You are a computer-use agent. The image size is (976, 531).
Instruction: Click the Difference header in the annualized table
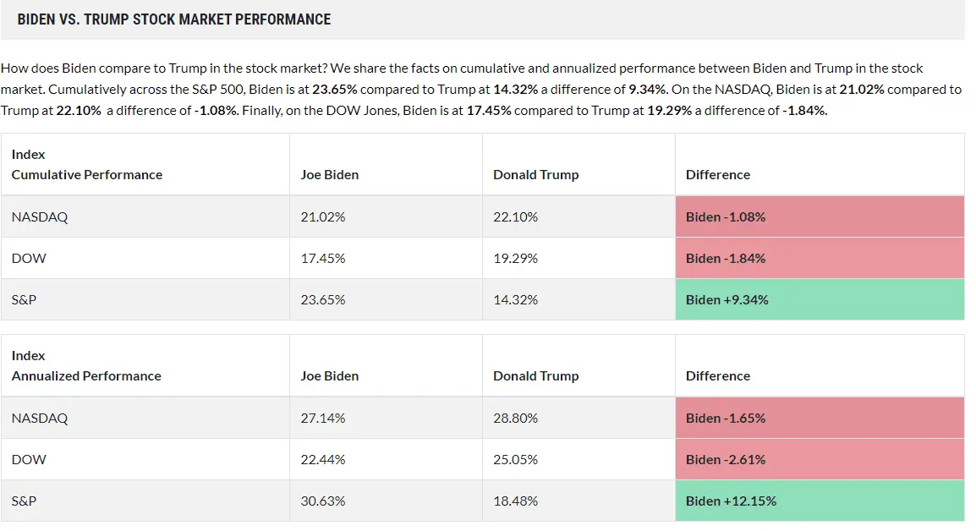click(x=718, y=375)
